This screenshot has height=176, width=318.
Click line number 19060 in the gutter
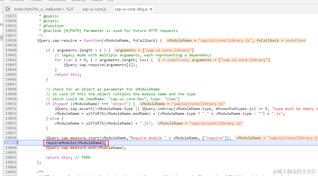point(11,148)
